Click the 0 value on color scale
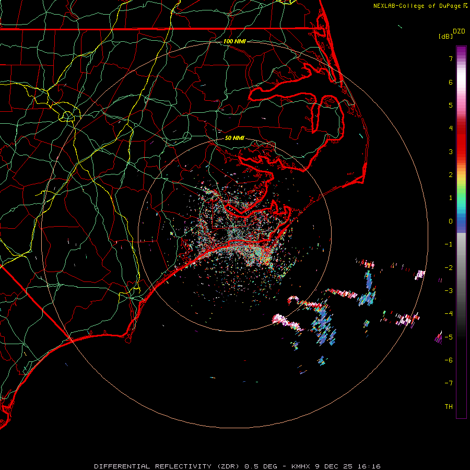The height and width of the screenshot is (470, 470). point(451,221)
